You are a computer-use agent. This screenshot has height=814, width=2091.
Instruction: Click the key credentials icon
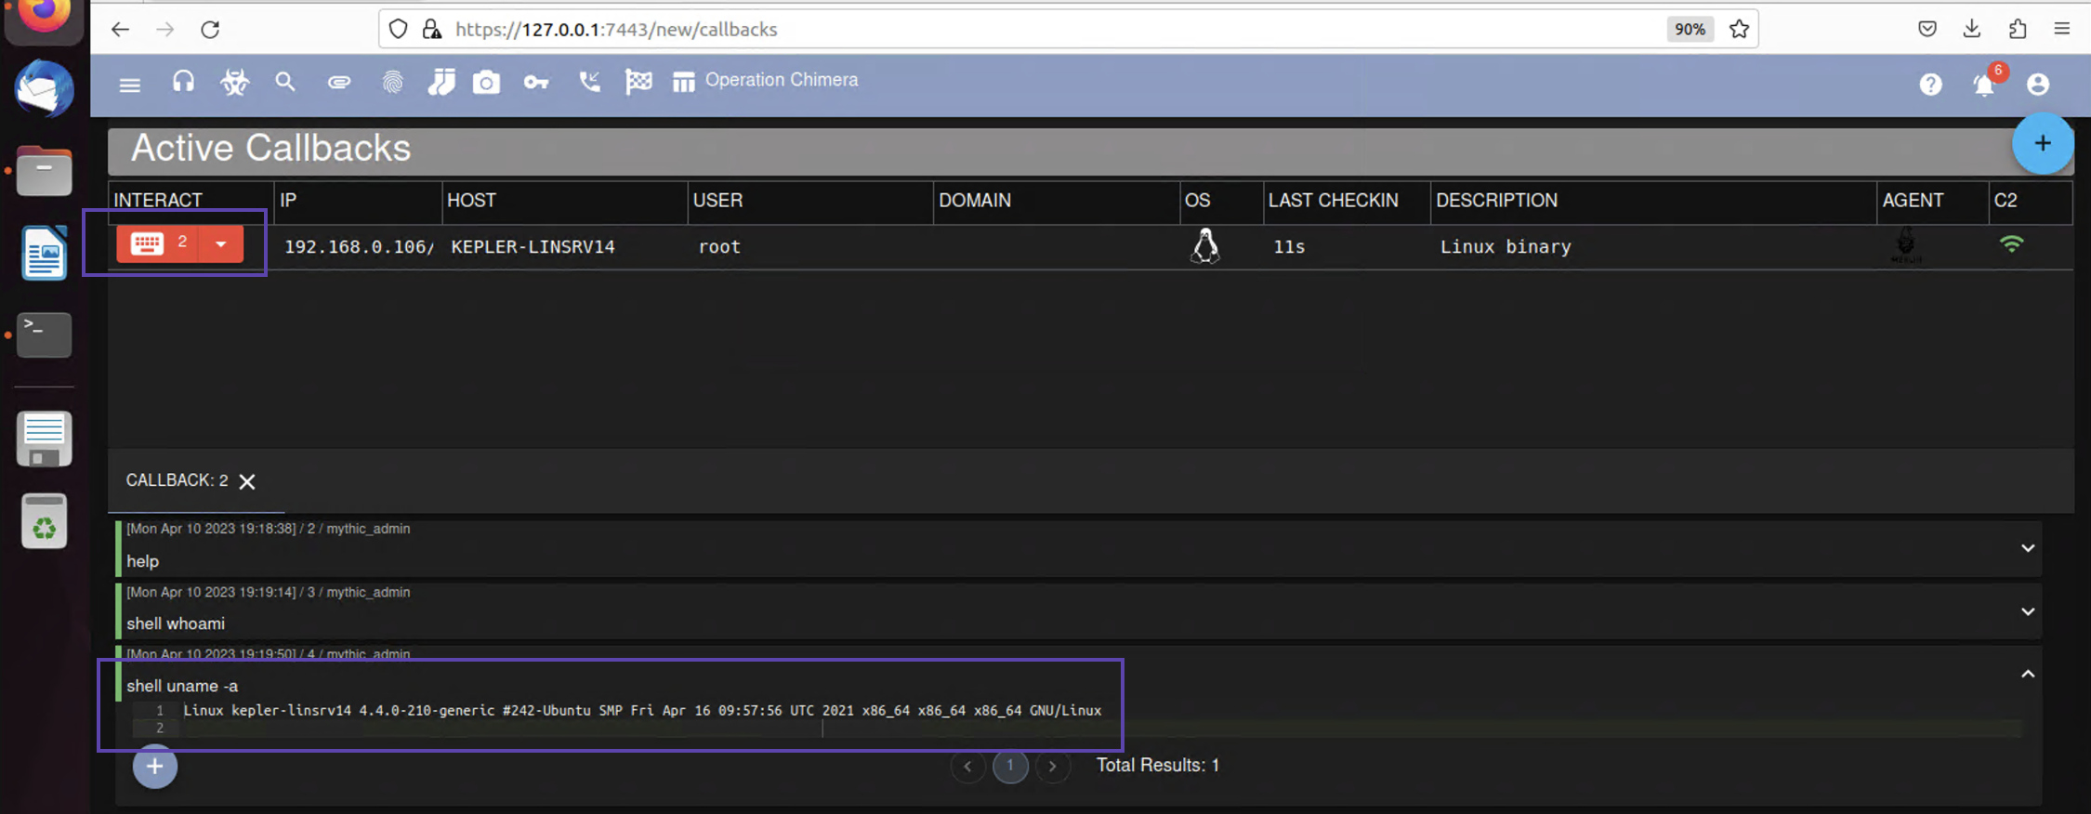[x=536, y=84]
